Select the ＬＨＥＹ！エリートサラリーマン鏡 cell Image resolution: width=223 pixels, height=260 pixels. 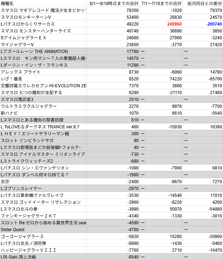(43, 134)
